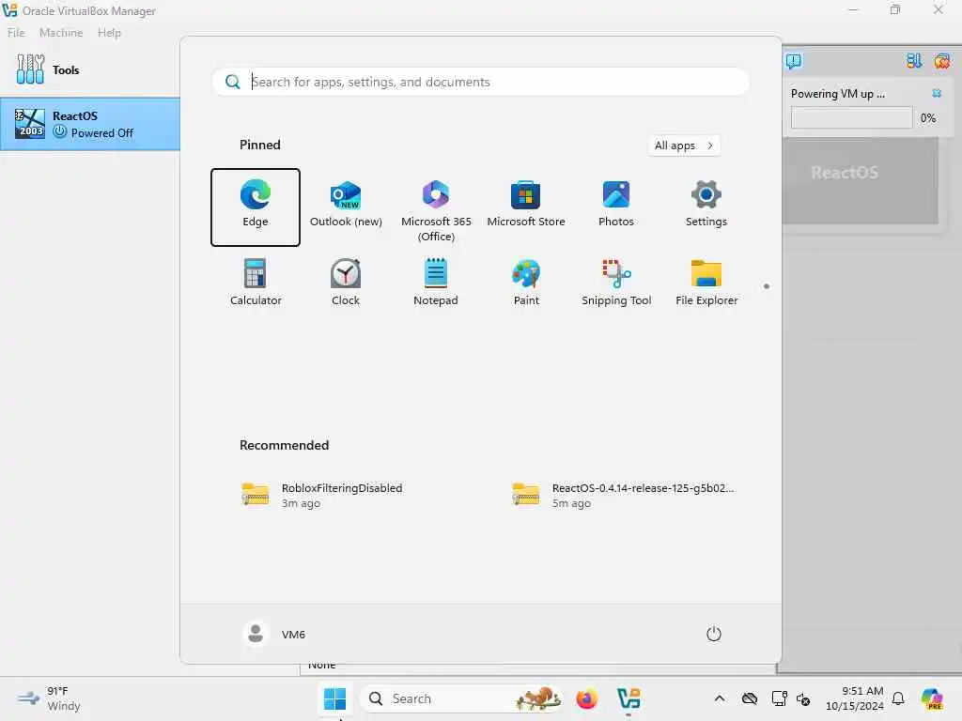Open weather widget showing 91°F Windy
The height and width of the screenshot is (721, 962).
[49, 698]
